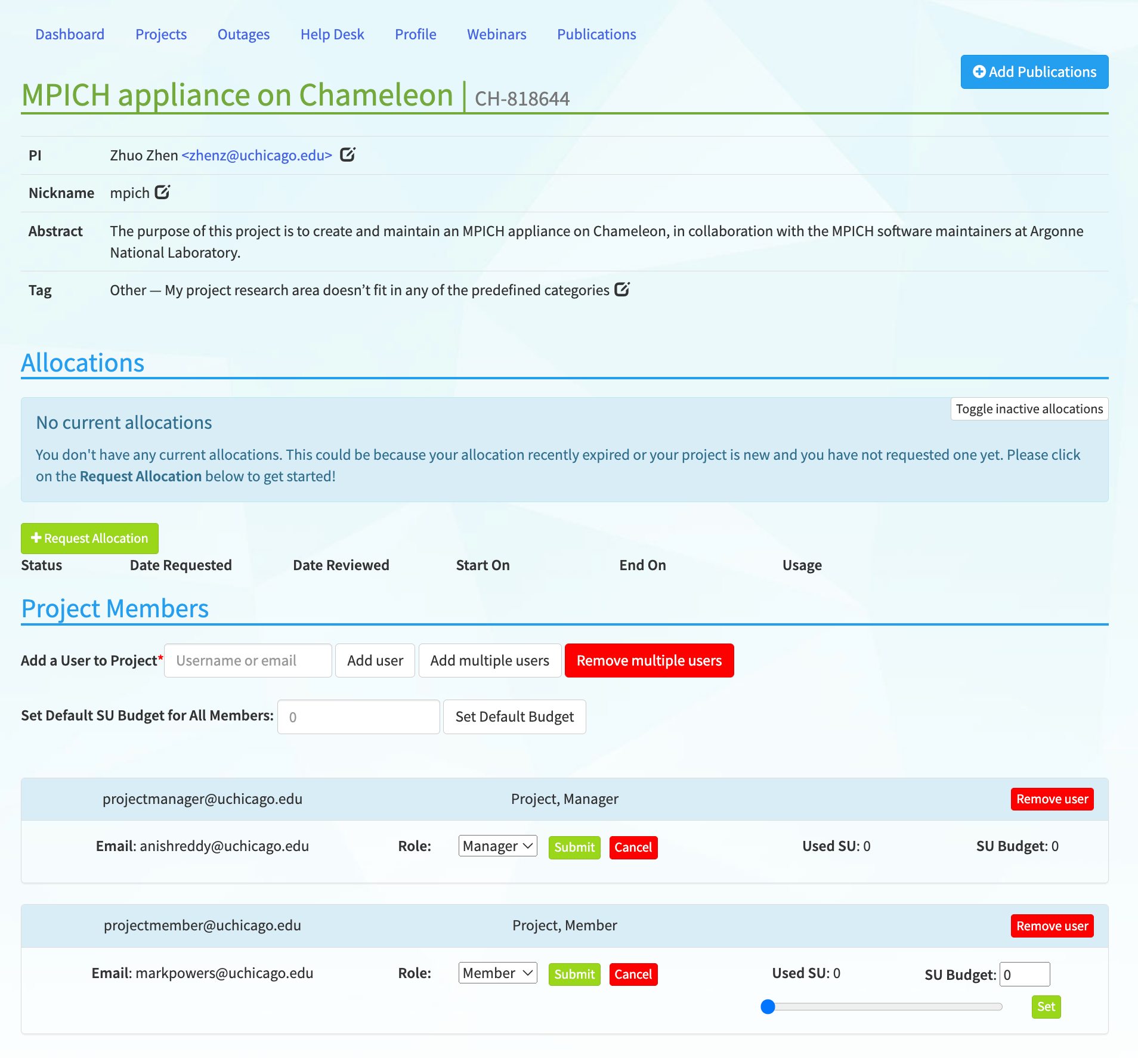Submit role change for anishreddy
1138x1058 pixels.
574,847
